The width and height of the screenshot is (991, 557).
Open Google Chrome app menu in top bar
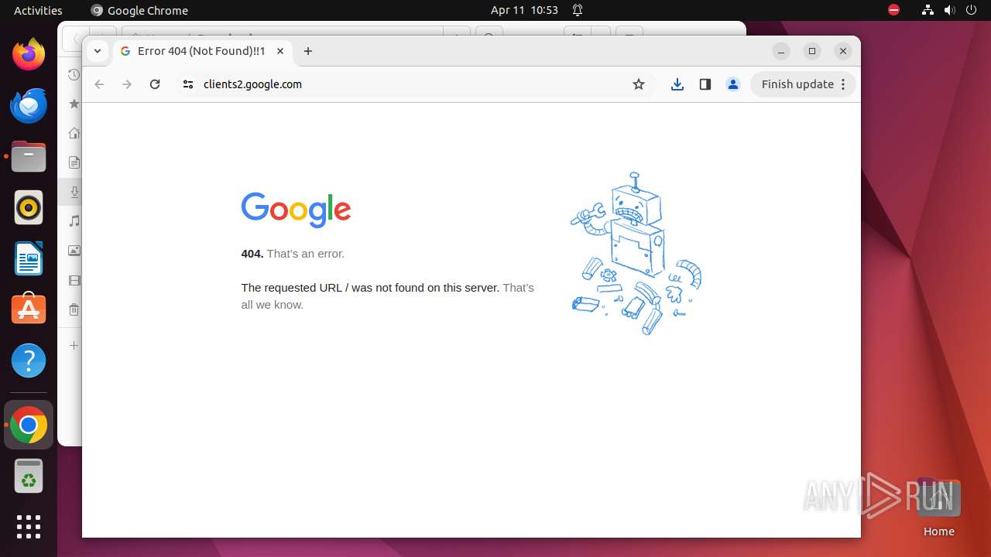click(139, 10)
